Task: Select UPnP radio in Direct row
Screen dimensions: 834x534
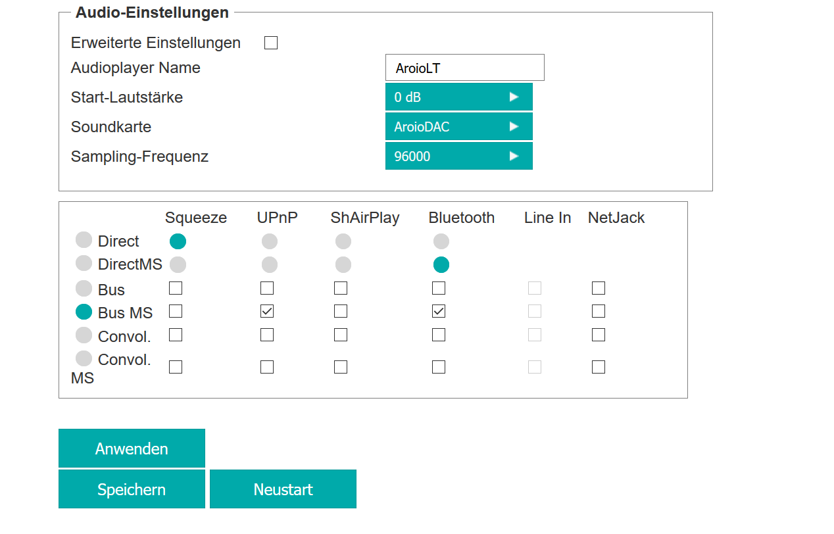Action: (270, 241)
